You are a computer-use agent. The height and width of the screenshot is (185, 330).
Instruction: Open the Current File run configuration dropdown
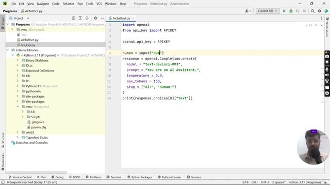pyautogui.click(x=267, y=11)
